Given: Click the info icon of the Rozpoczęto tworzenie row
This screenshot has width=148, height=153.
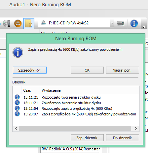Looking at the screenshot, I should pyautogui.click(x=17, y=97).
